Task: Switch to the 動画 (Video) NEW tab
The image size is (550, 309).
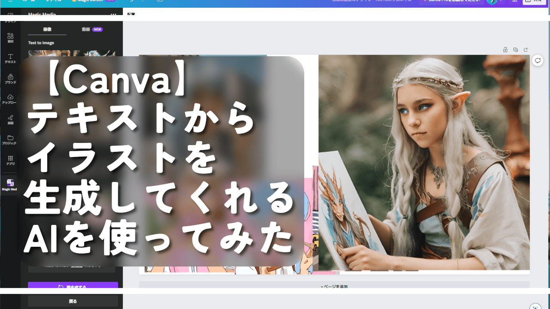Action: tap(92, 29)
